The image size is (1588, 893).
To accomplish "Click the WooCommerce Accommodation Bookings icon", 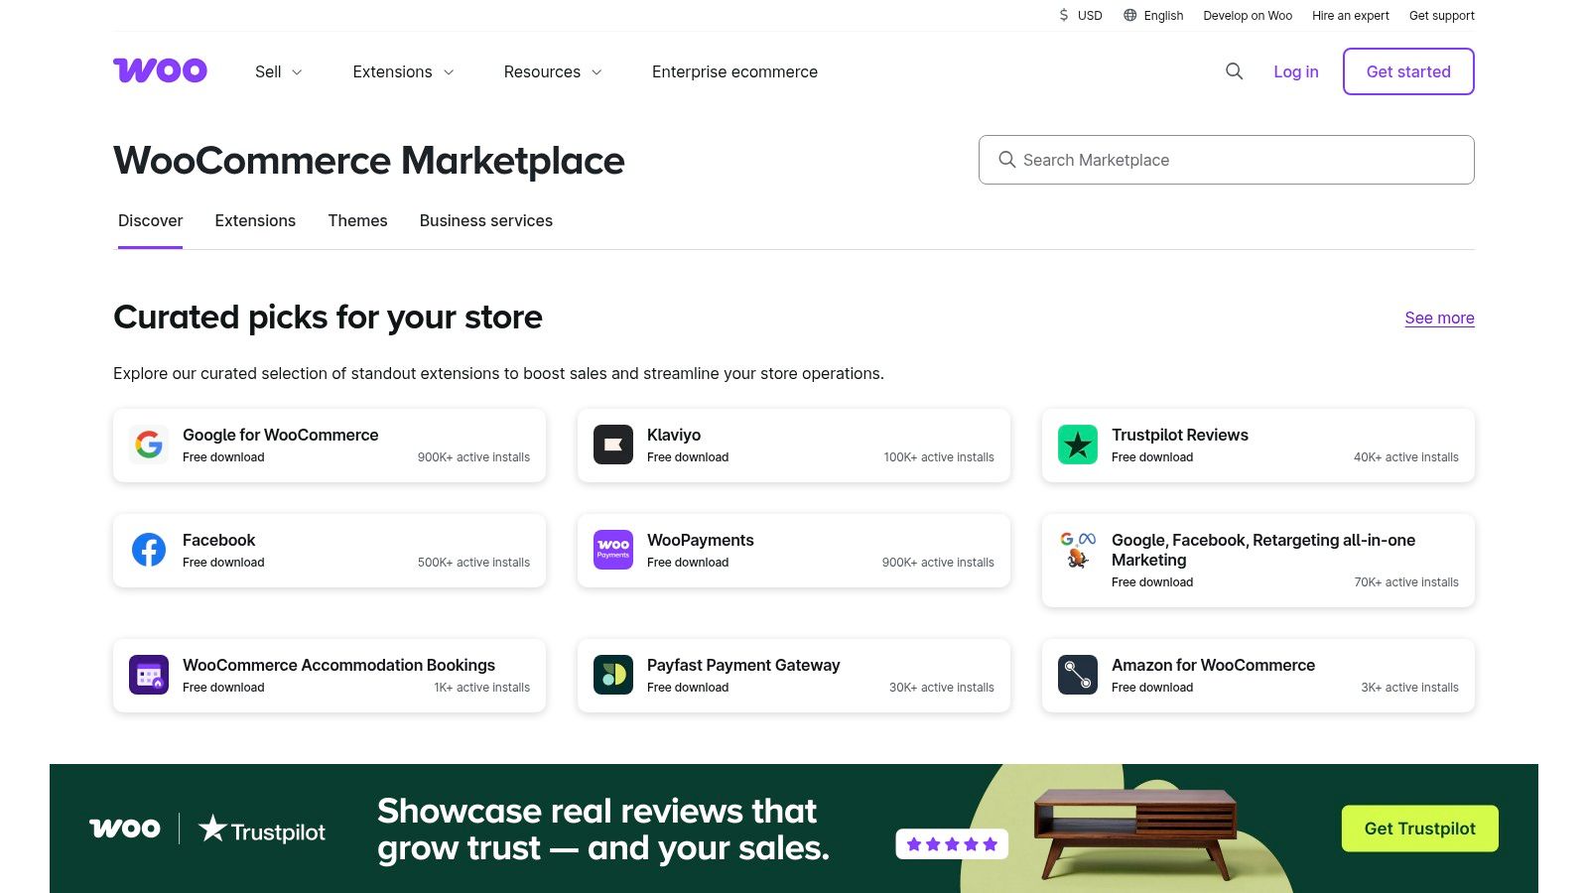I will (149, 675).
